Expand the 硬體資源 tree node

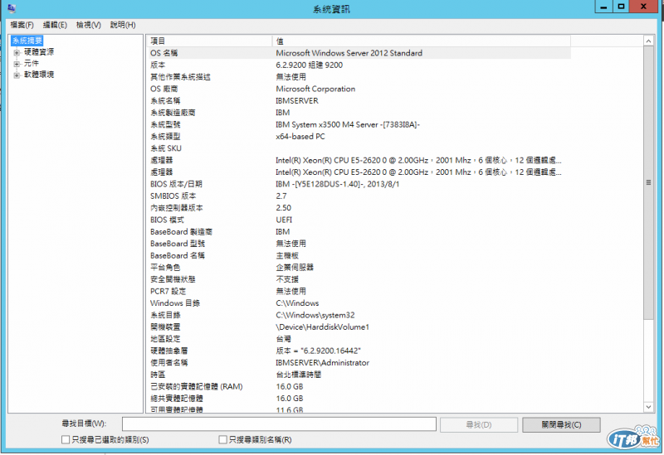coord(17,52)
